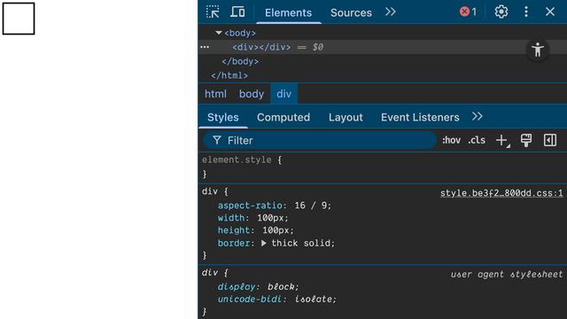This screenshot has width=567, height=319.
Task: Open the Computed tab
Action: (x=283, y=117)
